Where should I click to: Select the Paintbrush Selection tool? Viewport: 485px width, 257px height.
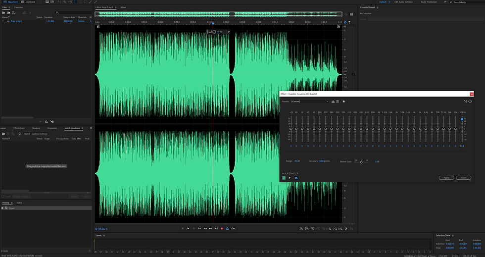tap(90, 2)
